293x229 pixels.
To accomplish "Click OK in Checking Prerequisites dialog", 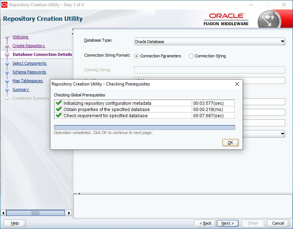I will 230,142.
